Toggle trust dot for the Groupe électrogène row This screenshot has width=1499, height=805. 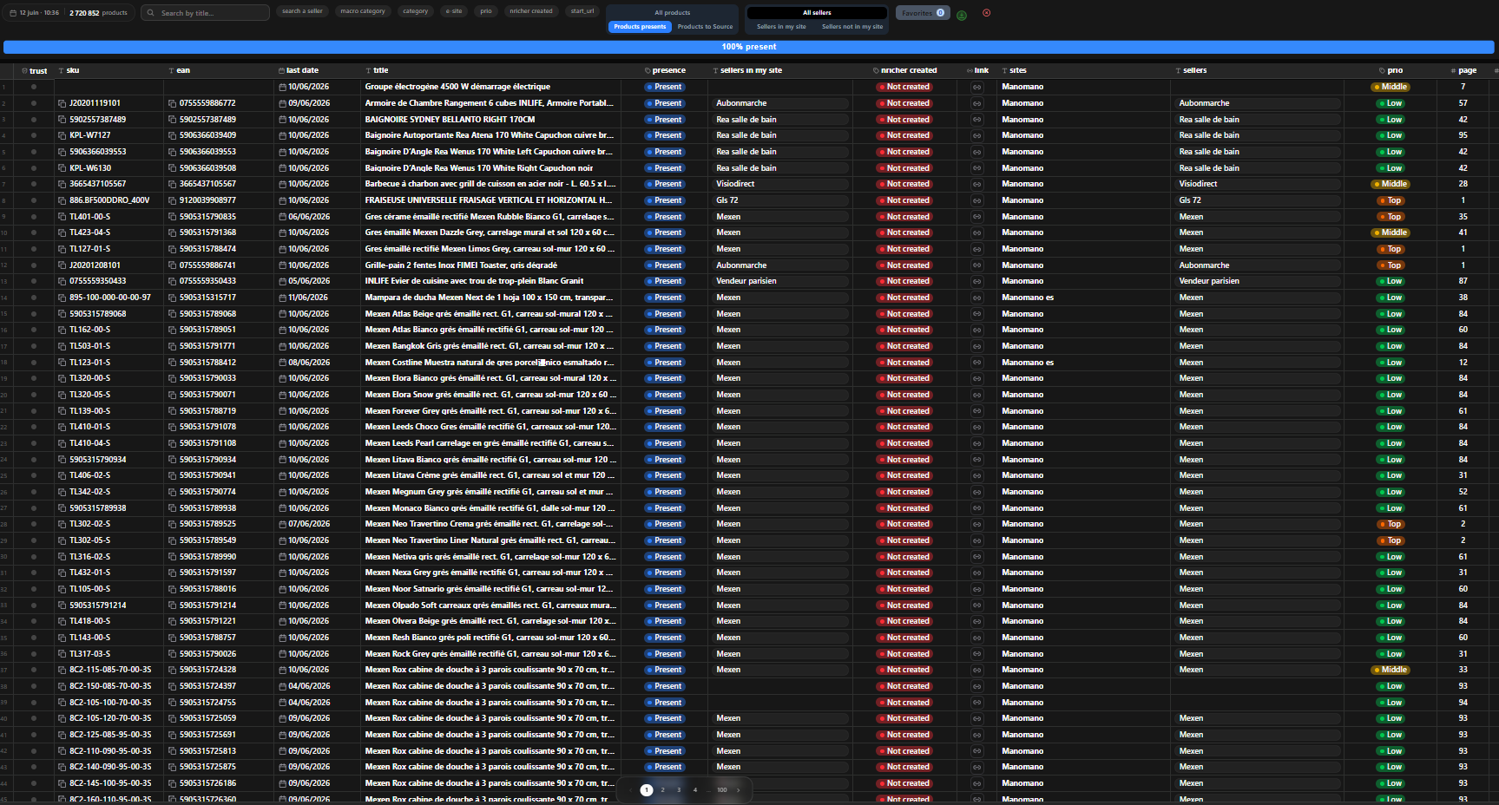(x=34, y=87)
